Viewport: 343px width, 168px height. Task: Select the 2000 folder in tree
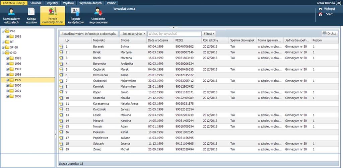tap(18, 85)
